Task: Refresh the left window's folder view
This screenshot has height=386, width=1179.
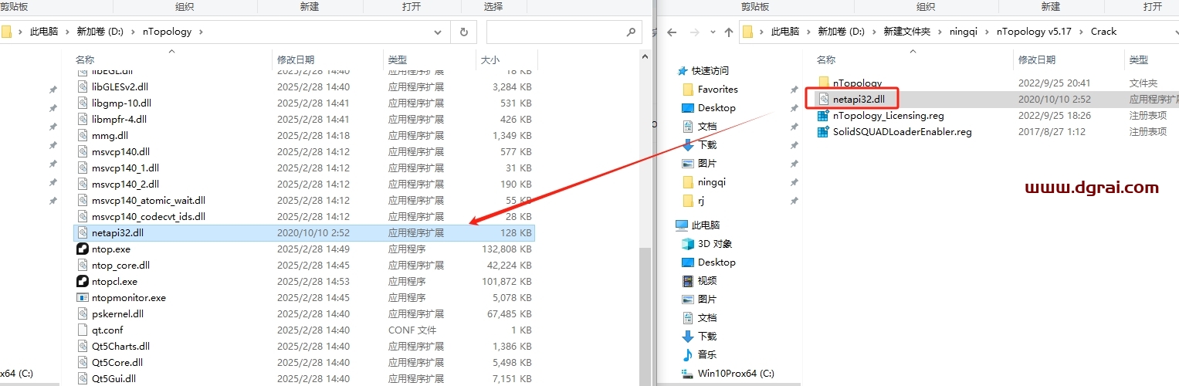Action: [x=464, y=32]
